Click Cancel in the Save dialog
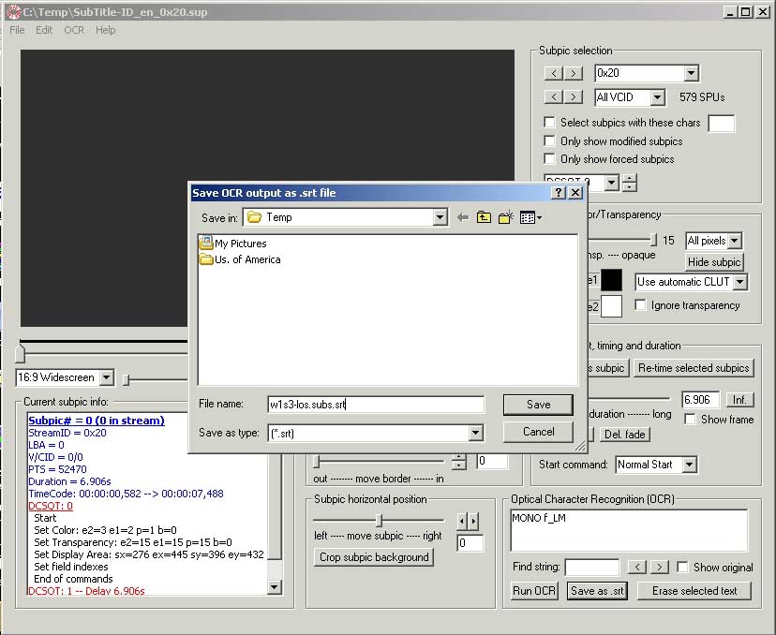The image size is (776, 635). pyautogui.click(x=538, y=432)
